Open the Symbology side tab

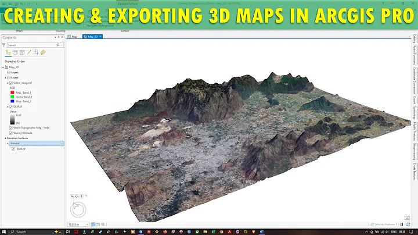pos(415,113)
